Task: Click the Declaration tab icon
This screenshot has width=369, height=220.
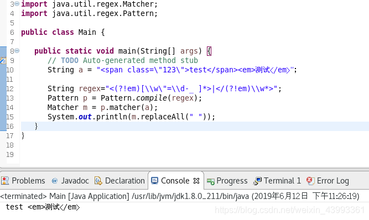Action: 98,181
